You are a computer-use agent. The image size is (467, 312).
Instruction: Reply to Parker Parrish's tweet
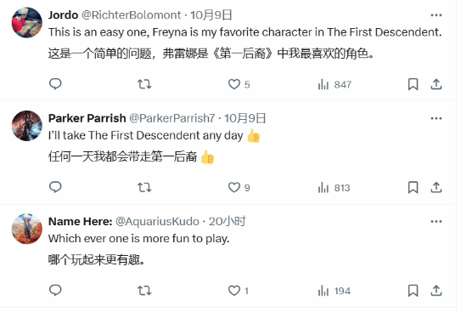coord(55,187)
